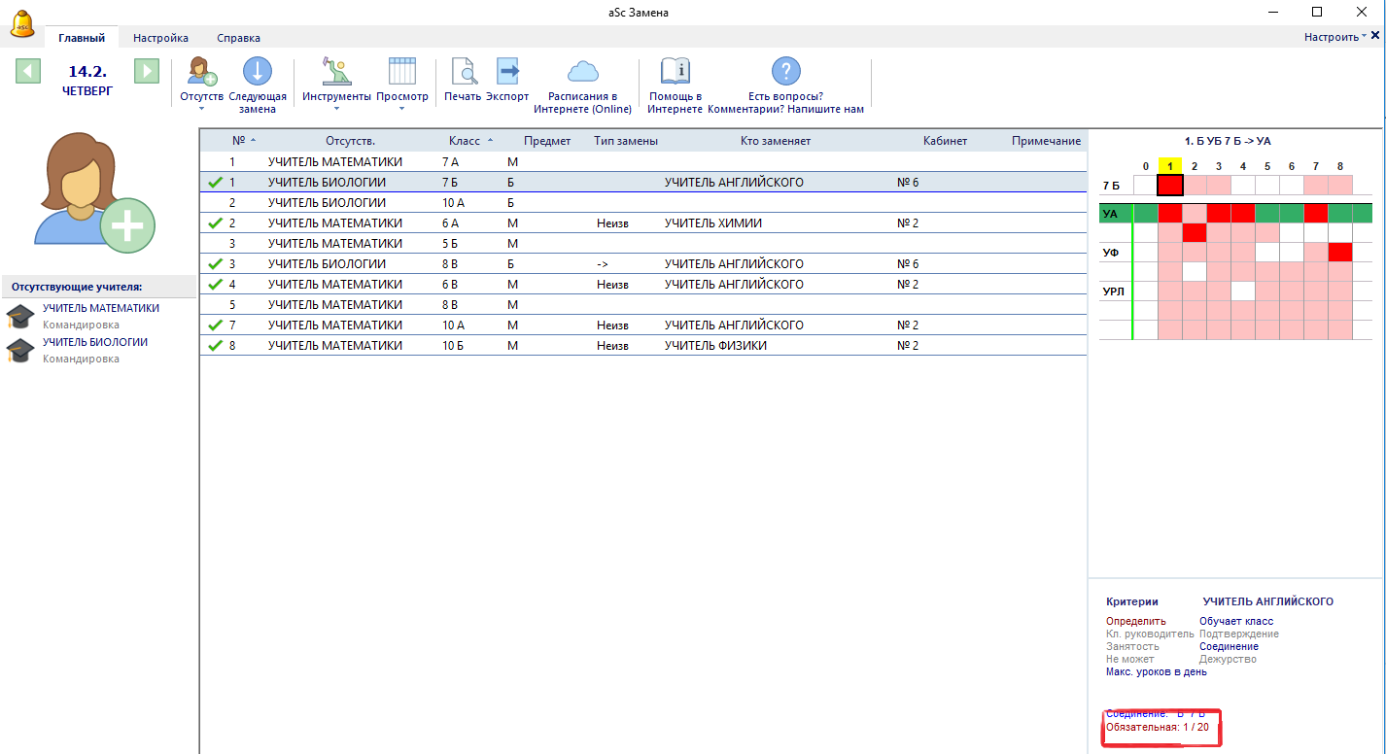Click the Печать print icon
The height and width of the screenshot is (754, 1386).
[x=463, y=72]
